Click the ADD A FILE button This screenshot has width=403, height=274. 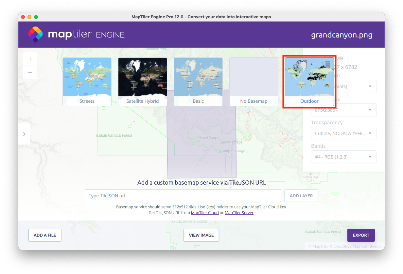tap(45, 235)
